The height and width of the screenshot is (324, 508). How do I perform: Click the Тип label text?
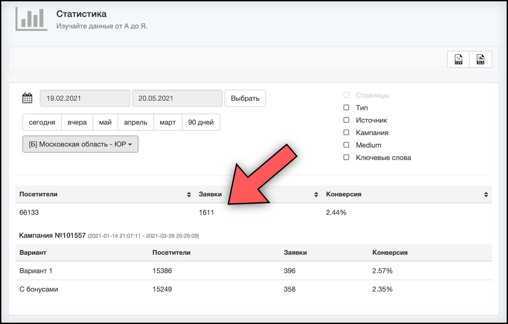point(362,108)
